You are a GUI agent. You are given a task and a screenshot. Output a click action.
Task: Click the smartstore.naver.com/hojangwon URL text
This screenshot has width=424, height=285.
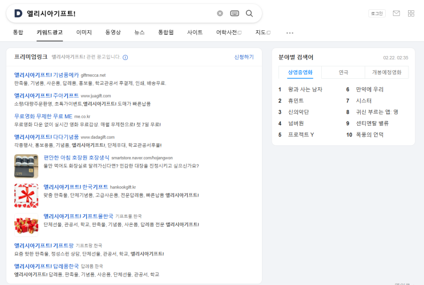coord(142,158)
